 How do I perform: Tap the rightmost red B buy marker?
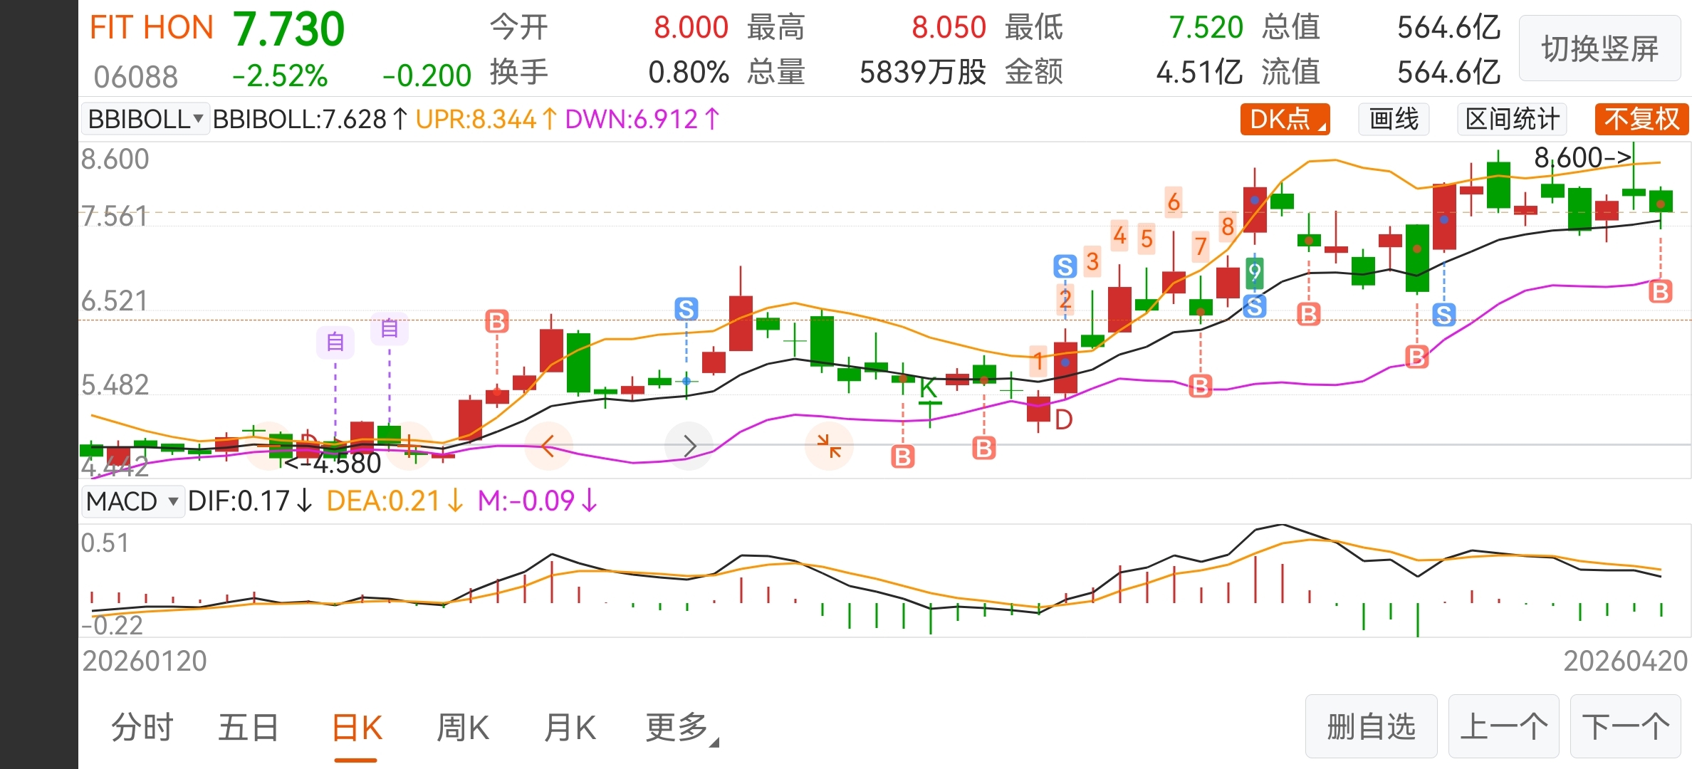(x=1660, y=291)
